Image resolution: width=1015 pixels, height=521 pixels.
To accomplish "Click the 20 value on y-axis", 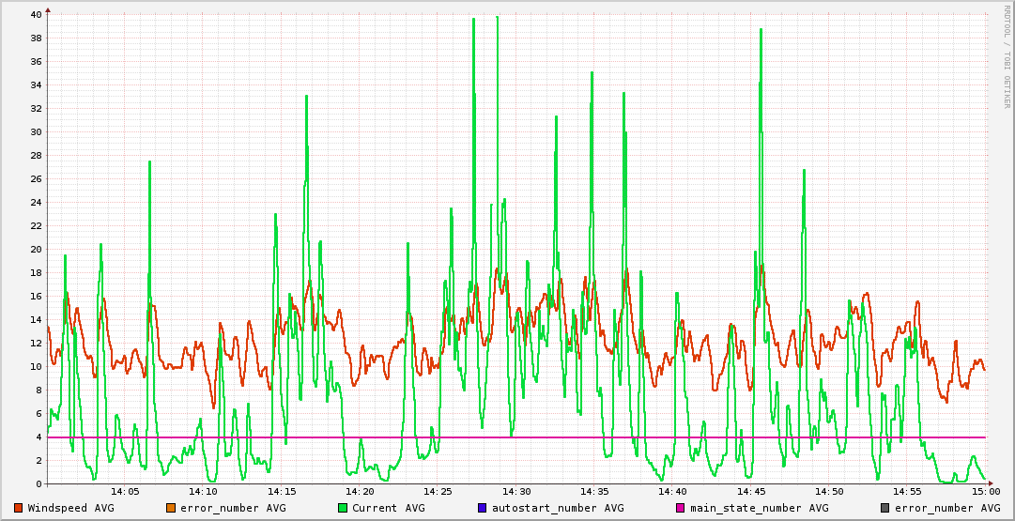I will 35,249.
